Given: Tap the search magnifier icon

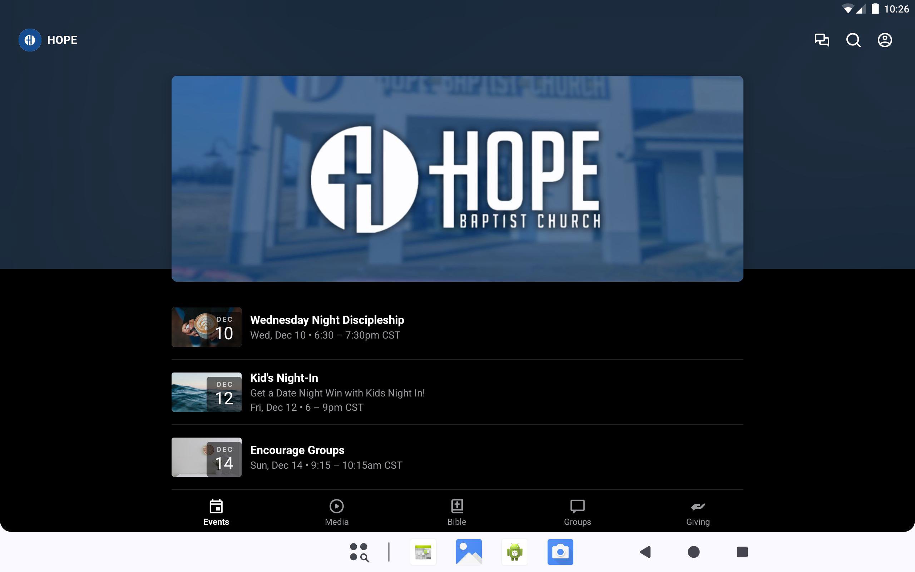Looking at the screenshot, I should pyautogui.click(x=853, y=40).
